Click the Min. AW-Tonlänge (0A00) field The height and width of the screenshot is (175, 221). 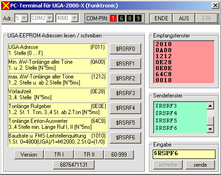click(x=58, y=66)
